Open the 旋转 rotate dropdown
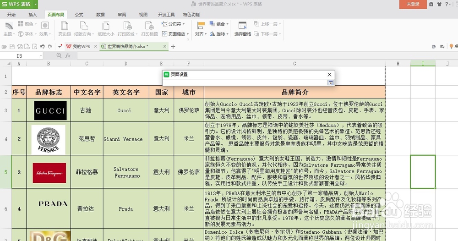Viewport: 458px width, 241px height. click(x=219, y=34)
